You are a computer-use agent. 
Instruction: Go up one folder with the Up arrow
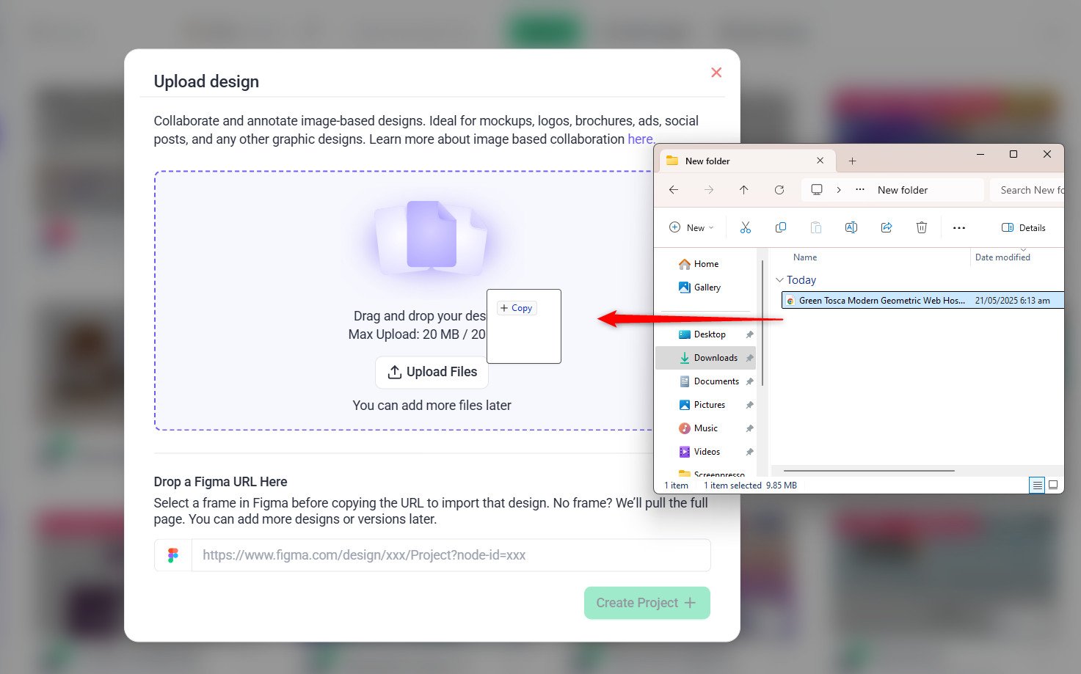743,190
